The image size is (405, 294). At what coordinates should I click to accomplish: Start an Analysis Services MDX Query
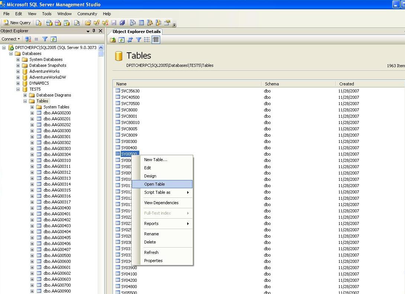tap(49, 23)
